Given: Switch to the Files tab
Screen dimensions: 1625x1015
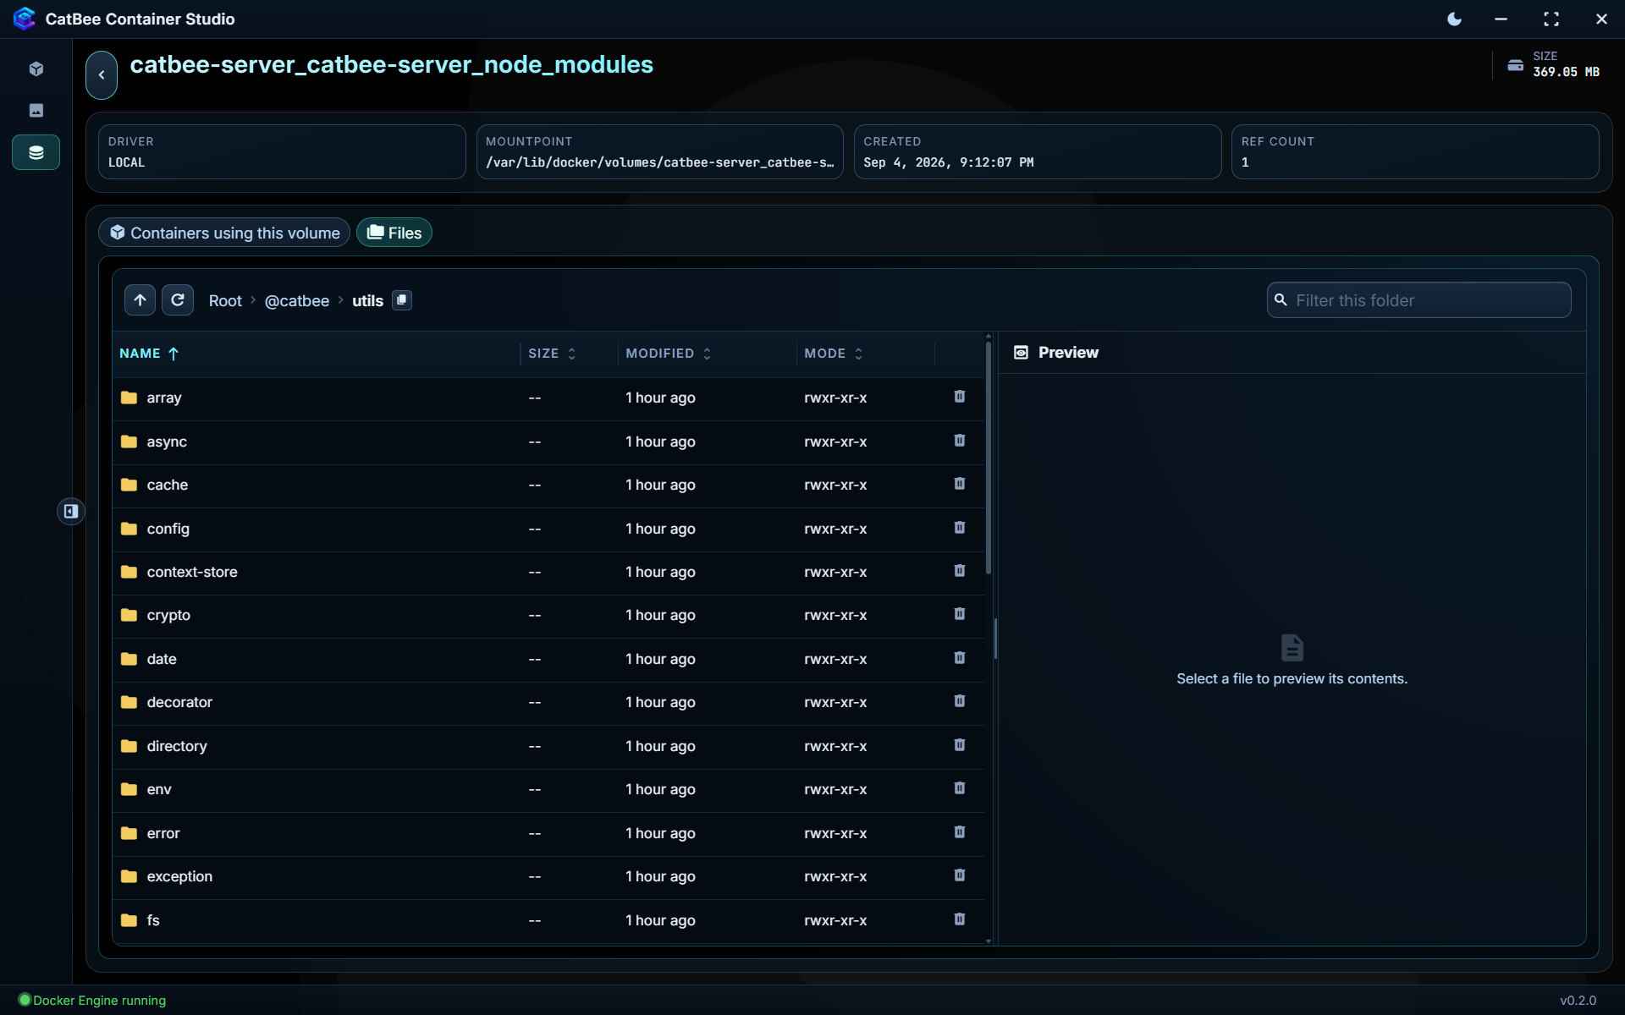Looking at the screenshot, I should tap(394, 233).
